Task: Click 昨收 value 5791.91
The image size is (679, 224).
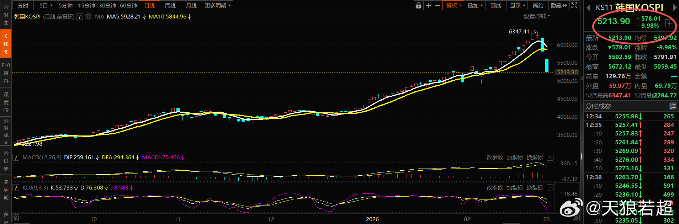Action: tap(665, 57)
